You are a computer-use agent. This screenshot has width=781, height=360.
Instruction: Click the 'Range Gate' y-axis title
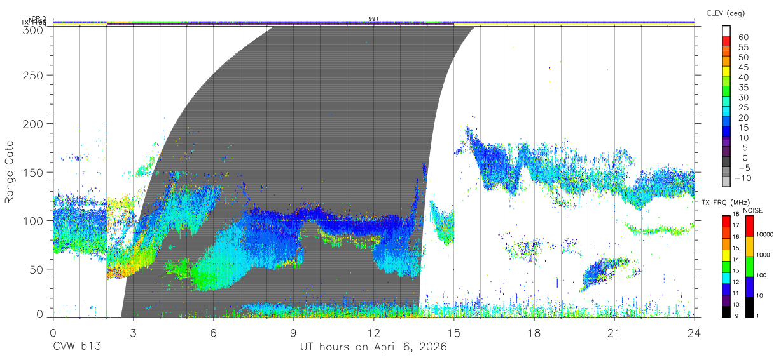point(10,171)
